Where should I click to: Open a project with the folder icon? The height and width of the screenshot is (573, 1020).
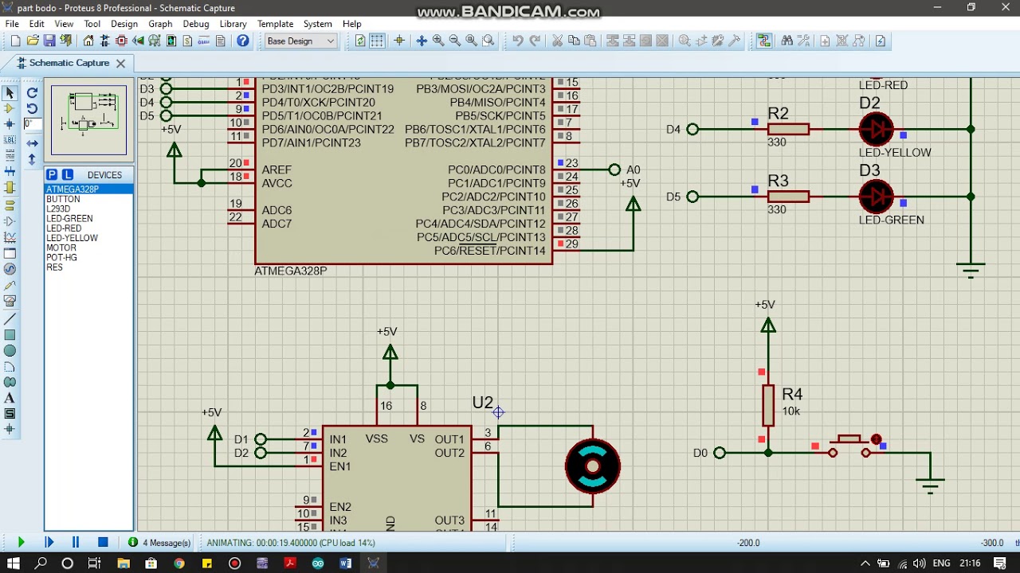pyautogui.click(x=33, y=41)
